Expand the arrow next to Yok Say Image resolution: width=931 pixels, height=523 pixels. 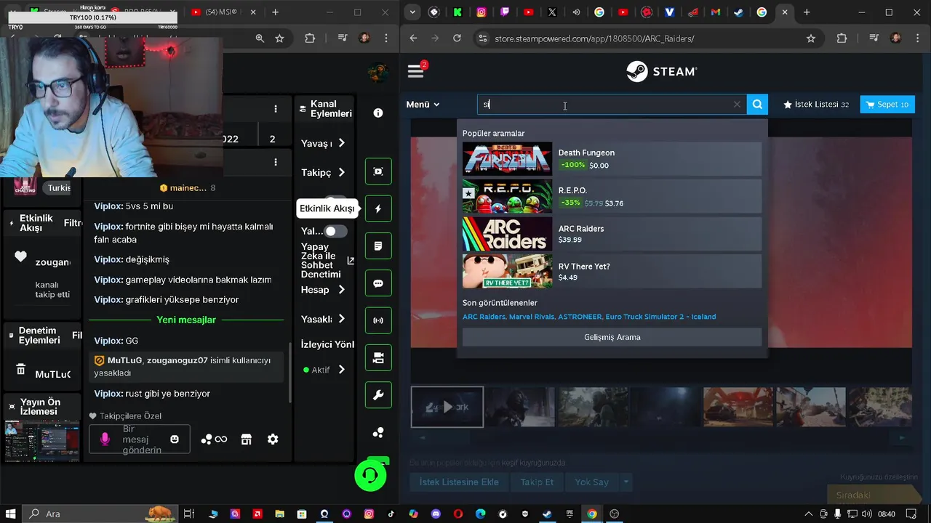pyautogui.click(x=626, y=482)
